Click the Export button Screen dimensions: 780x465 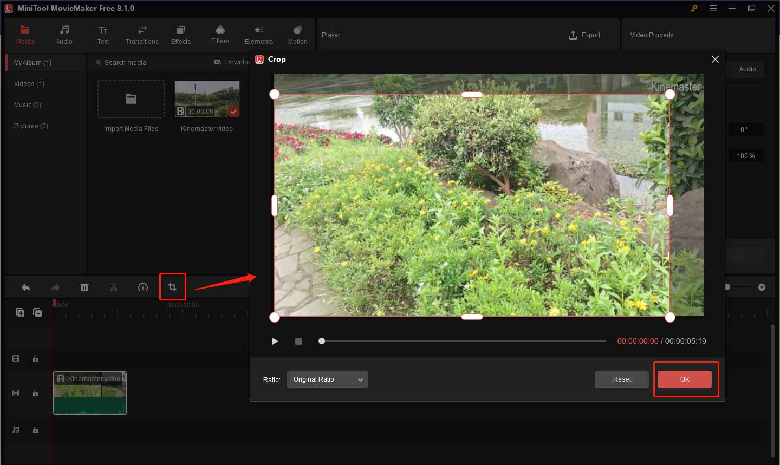coord(584,35)
